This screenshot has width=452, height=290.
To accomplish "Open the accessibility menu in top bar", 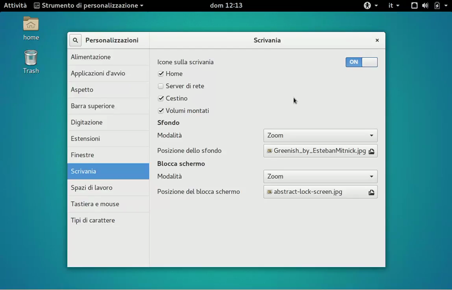I will (370, 6).
